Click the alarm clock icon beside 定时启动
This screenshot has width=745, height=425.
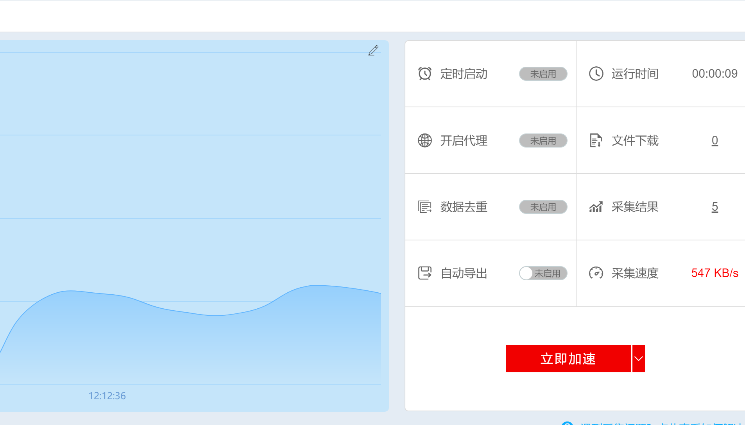[424, 73]
